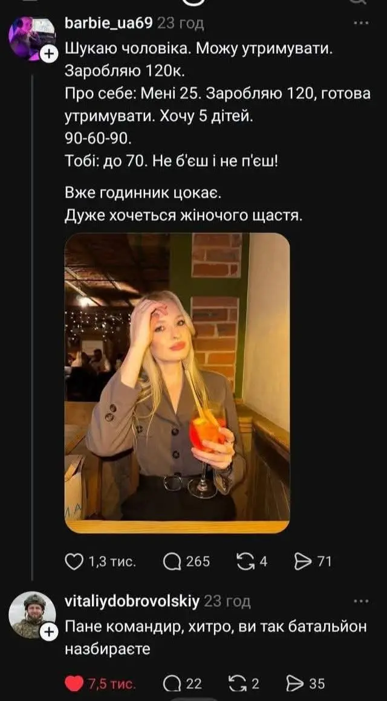The width and height of the screenshot is (387, 701).
Task: Open barbie_ua69 profile from username
Action: [x=109, y=23]
